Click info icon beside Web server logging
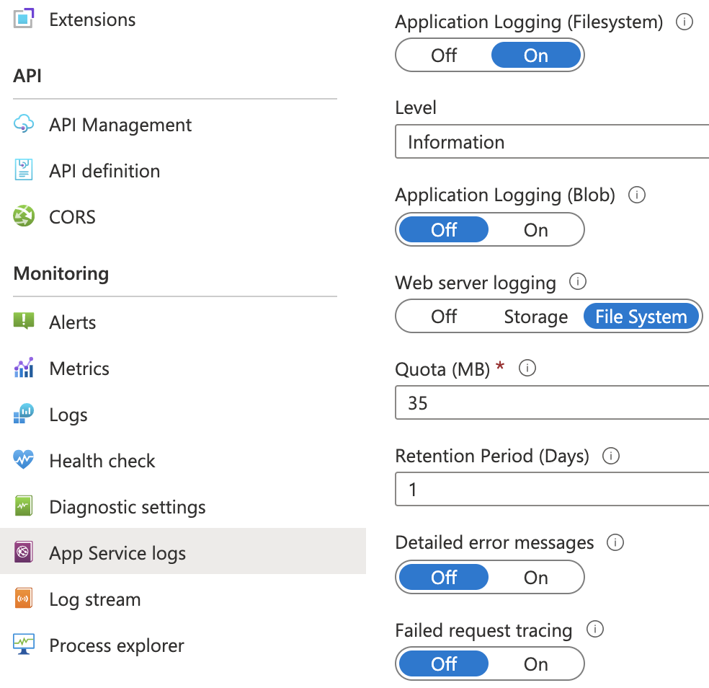This screenshot has height=688, width=709. [x=577, y=282]
